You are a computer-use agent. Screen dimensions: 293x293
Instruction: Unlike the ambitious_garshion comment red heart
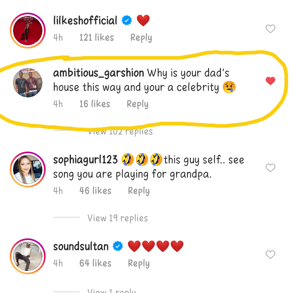270,81
